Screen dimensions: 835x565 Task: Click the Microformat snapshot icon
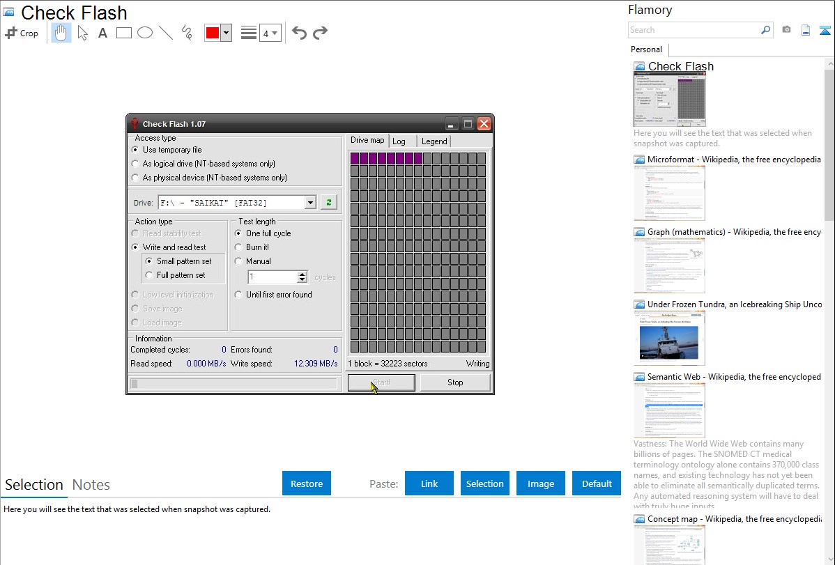(x=639, y=160)
